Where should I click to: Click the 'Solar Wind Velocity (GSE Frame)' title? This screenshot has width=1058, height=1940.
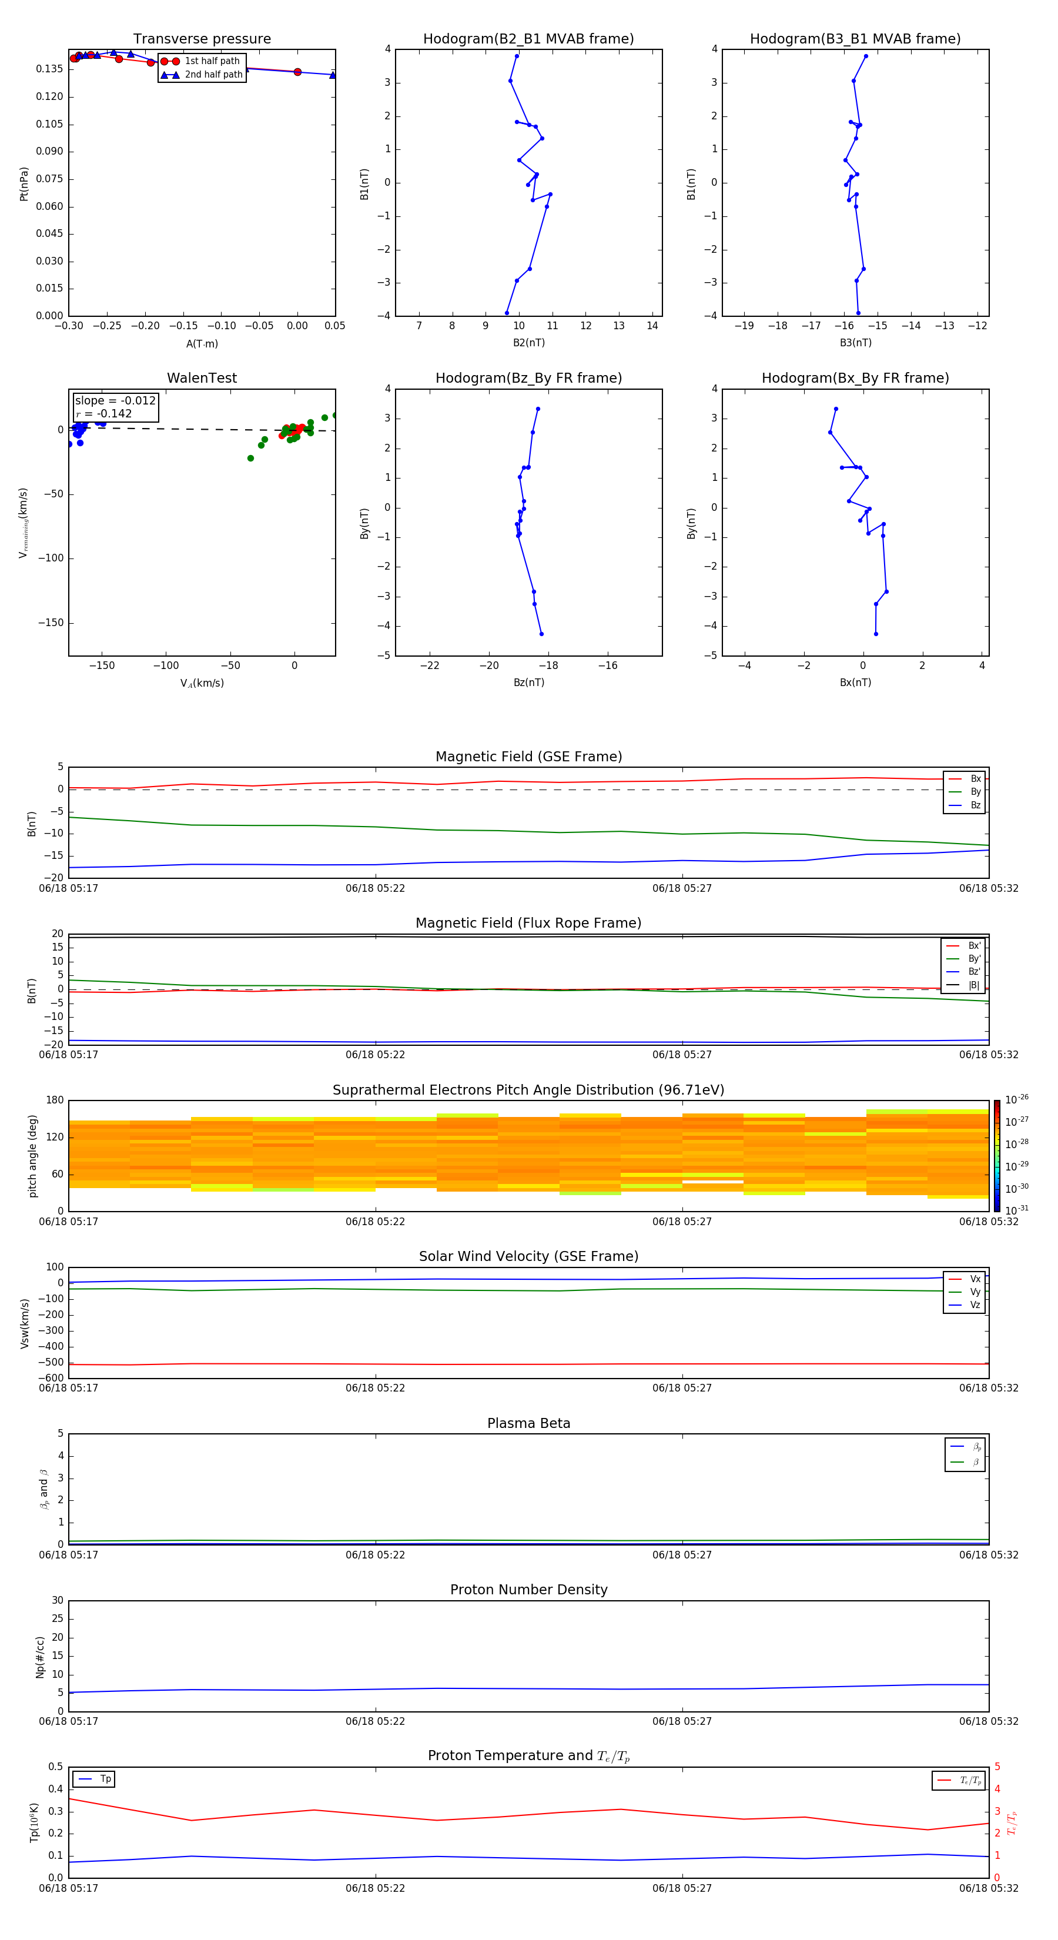[528, 1257]
